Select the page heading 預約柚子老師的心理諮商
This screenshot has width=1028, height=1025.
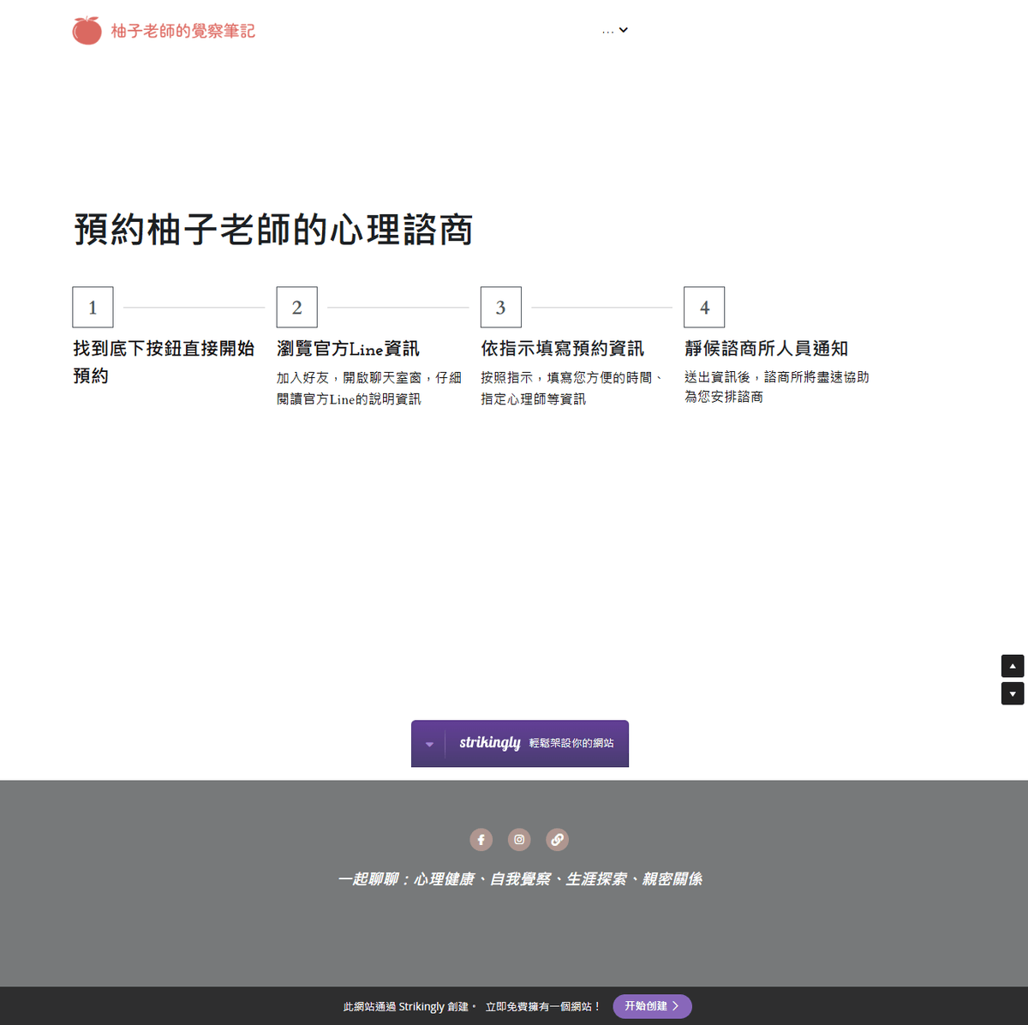coord(273,230)
